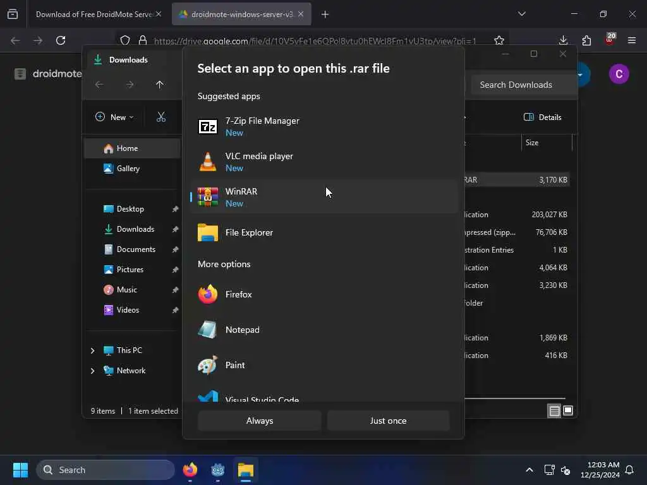This screenshot has width=647, height=485.
Task: Unpin Desktop using its pin icon
Action: pos(176,209)
